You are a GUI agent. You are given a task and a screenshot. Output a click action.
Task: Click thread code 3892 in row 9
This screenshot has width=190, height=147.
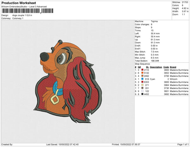(x=166, y=94)
